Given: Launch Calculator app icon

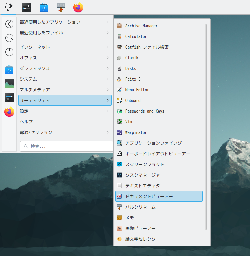Looking at the screenshot, I should [119, 36].
